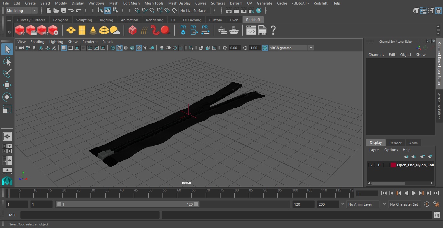Click the Channels menu in Channel Box
Image resolution: width=443 pixels, height=228 pixels.
(376, 55)
